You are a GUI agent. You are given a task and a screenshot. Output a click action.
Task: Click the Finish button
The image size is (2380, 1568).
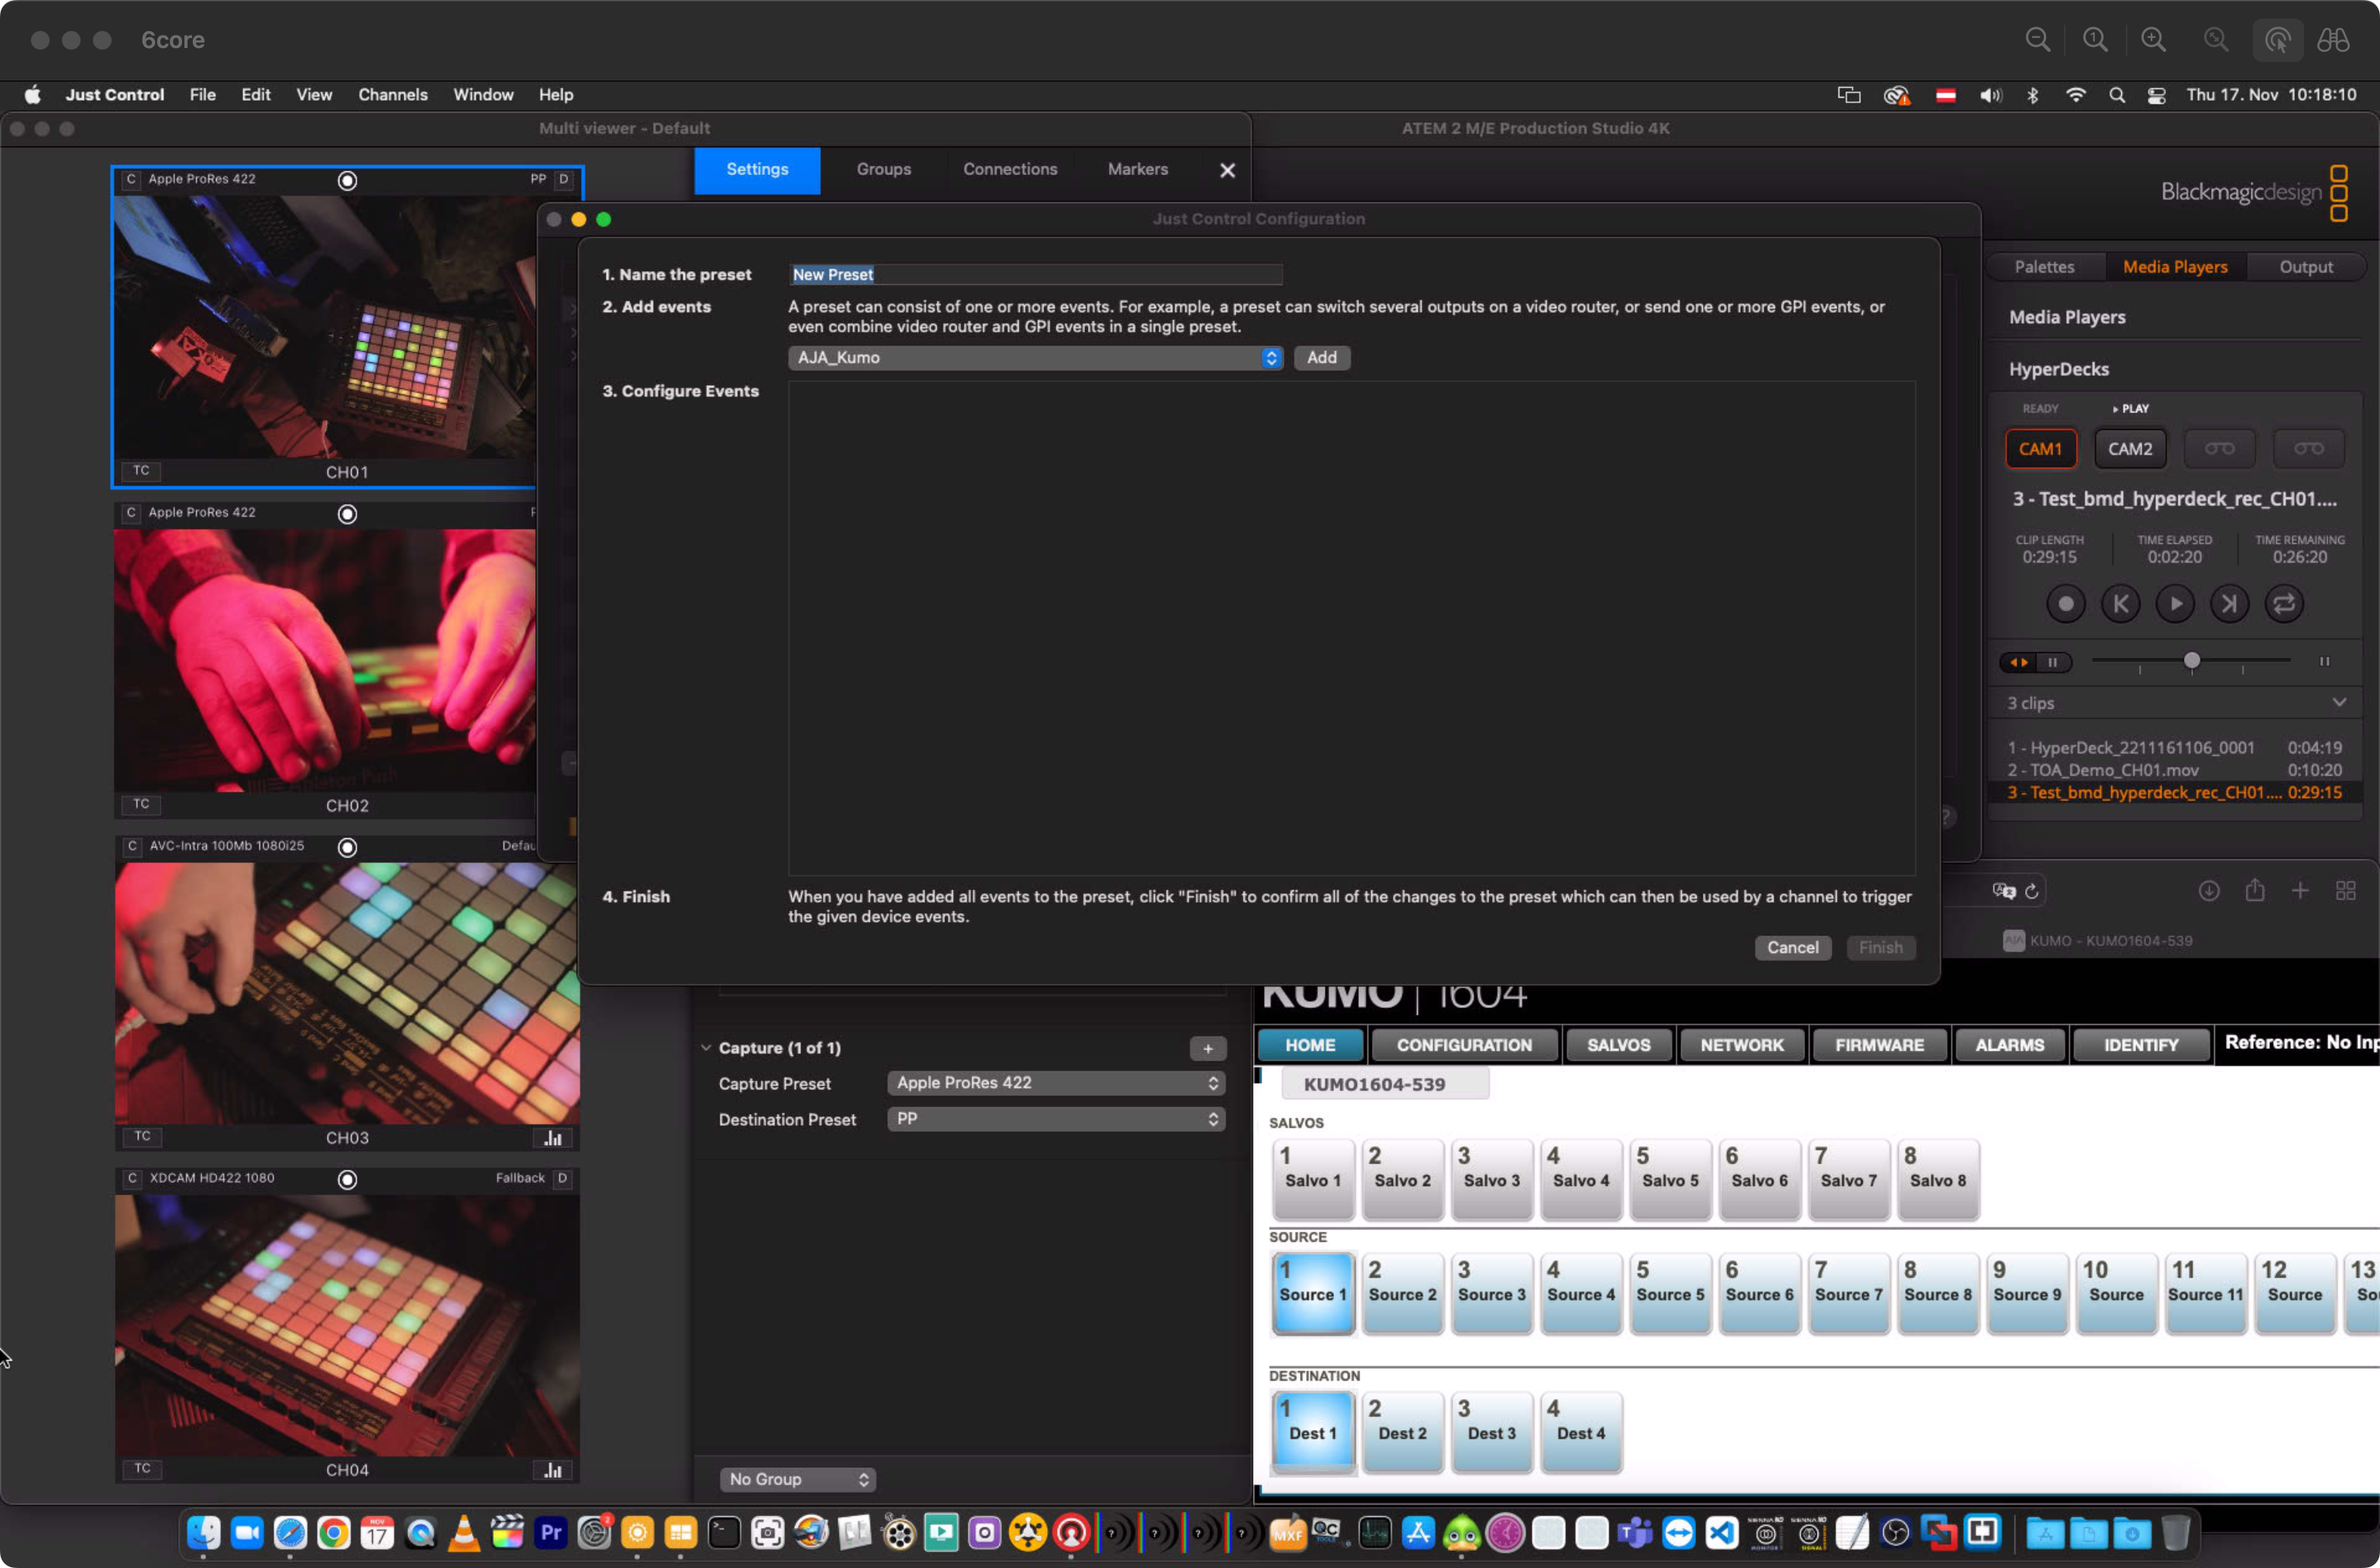point(1880,948)
